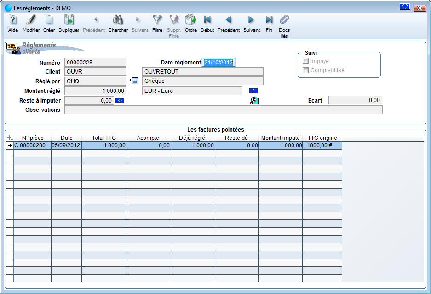The image size is (431, 294).
Task: Open Docs liés paperclip icon
Action: pos(284,20)
